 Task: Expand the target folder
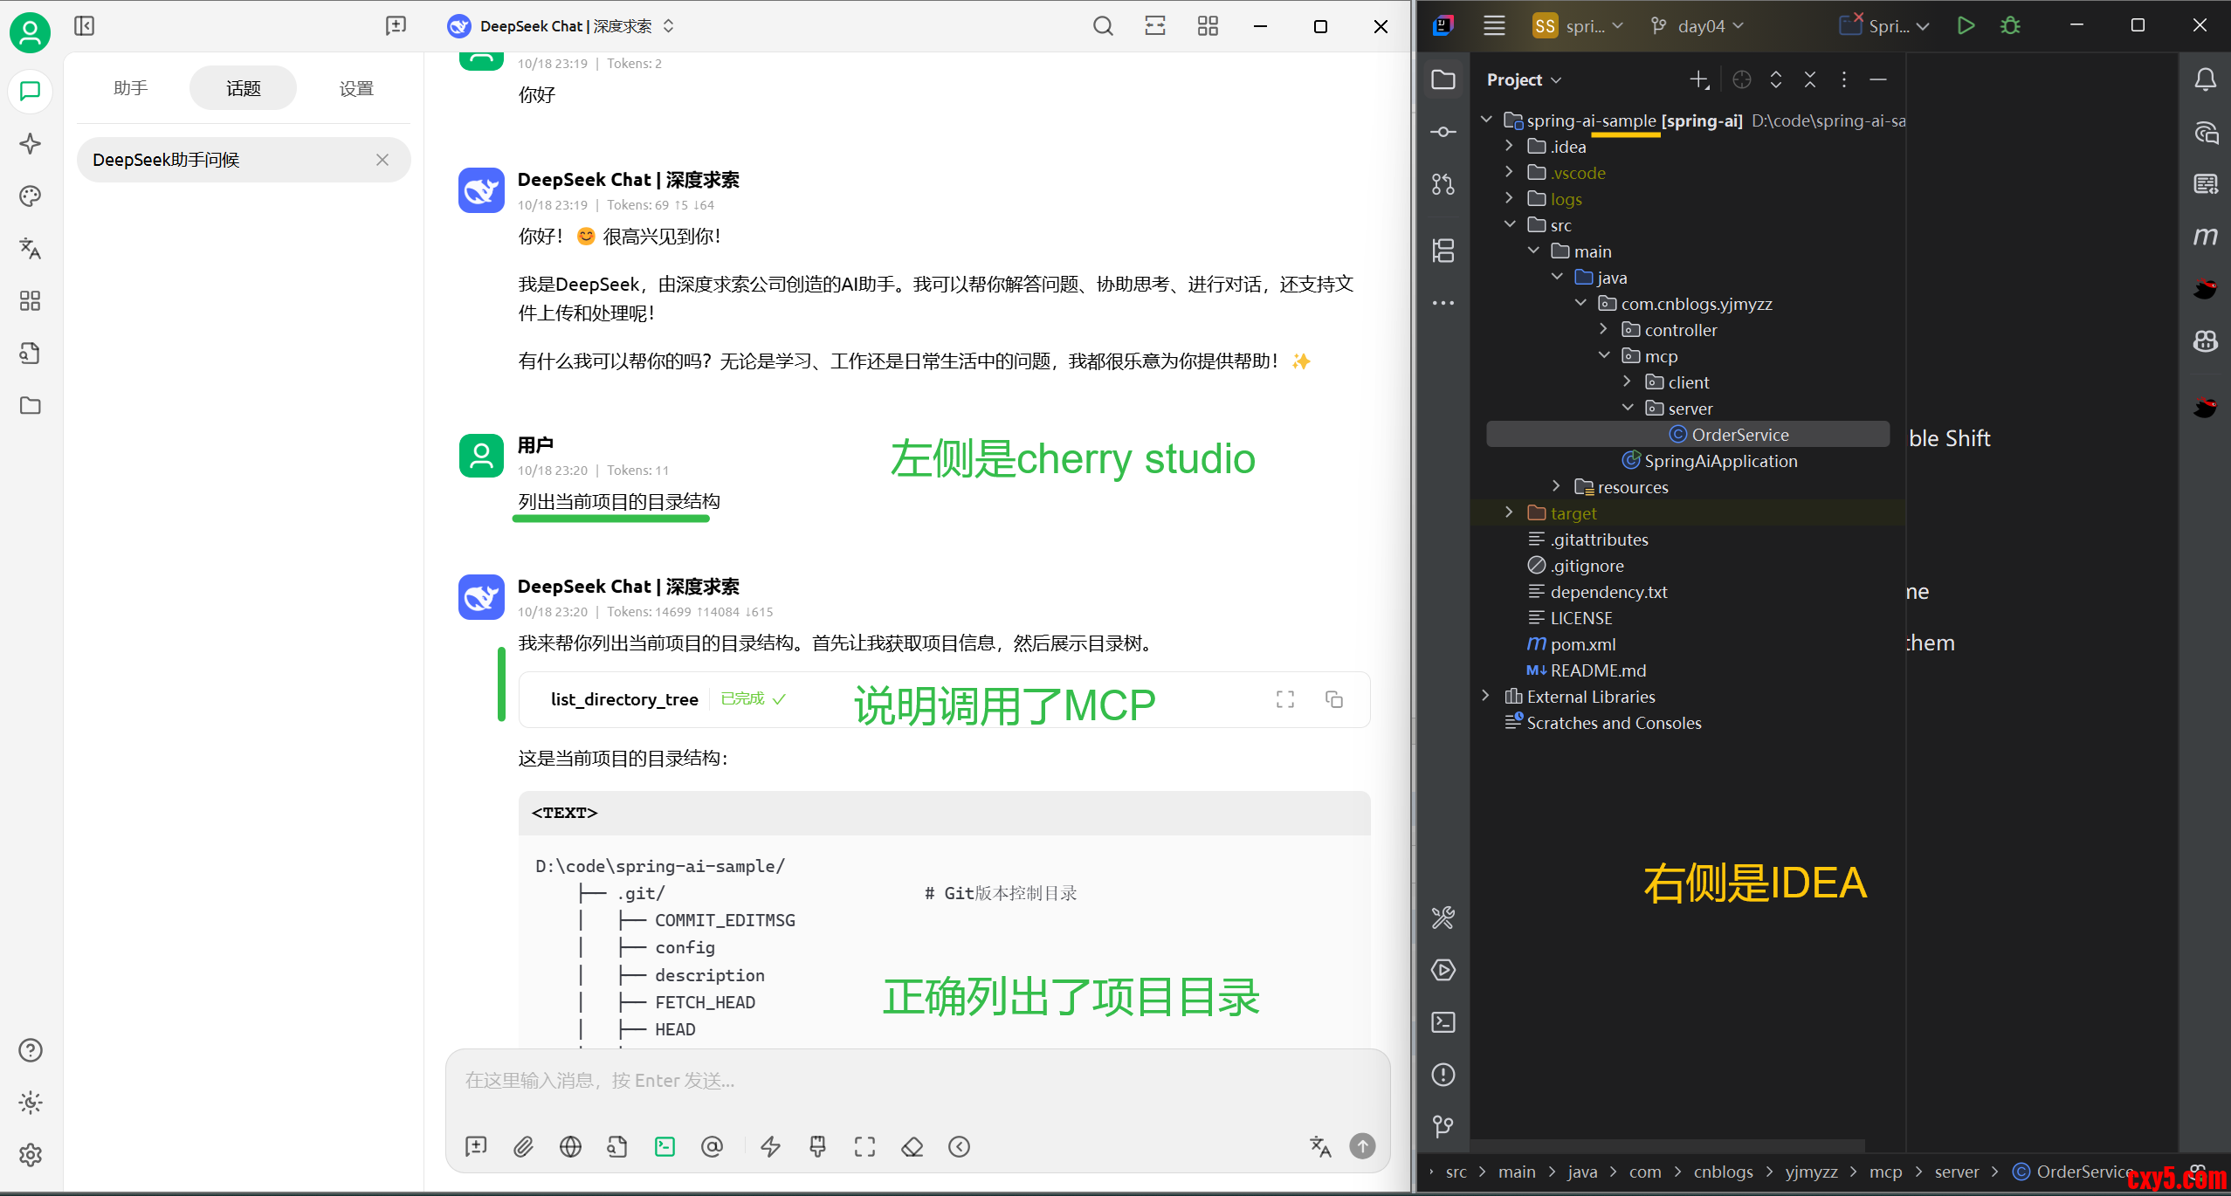[1509, 512]
